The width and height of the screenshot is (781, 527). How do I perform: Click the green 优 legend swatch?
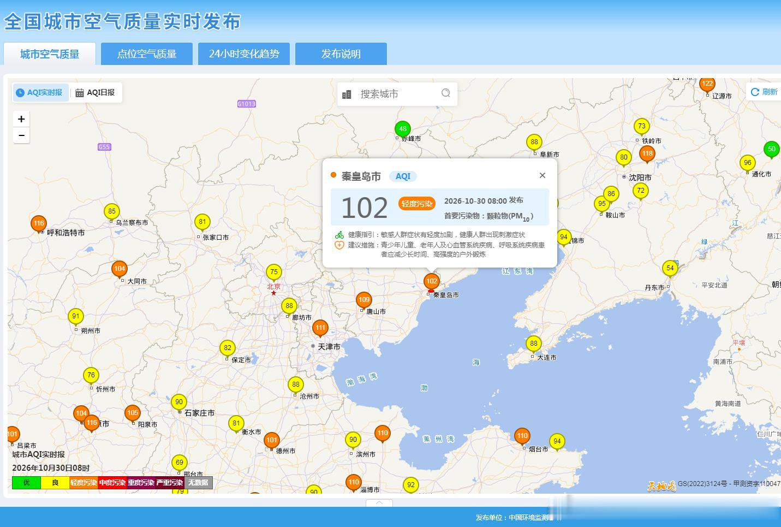click(x=26, y=483)
